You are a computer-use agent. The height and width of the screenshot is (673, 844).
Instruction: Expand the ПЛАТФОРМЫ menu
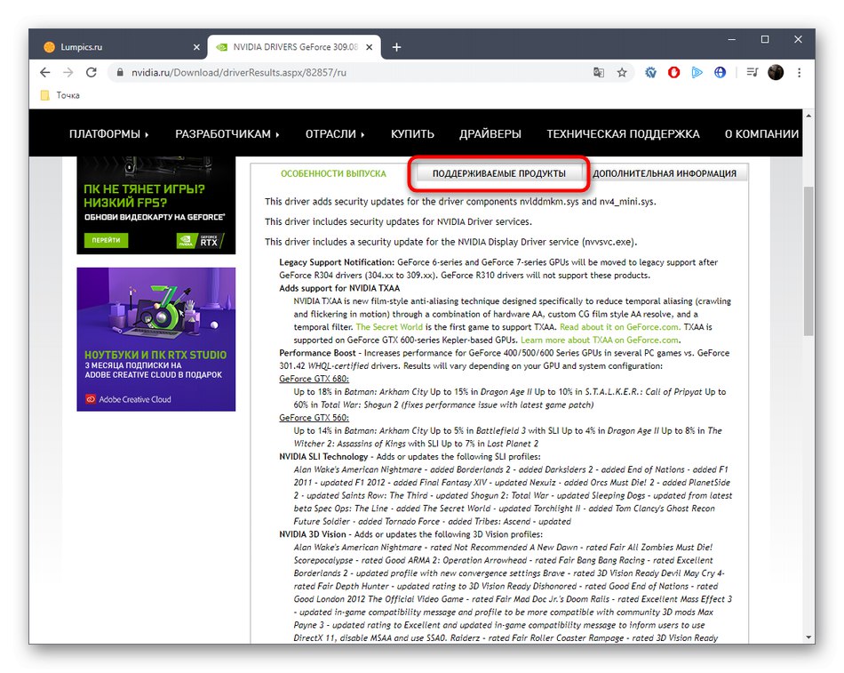click(x=108, y=134)
